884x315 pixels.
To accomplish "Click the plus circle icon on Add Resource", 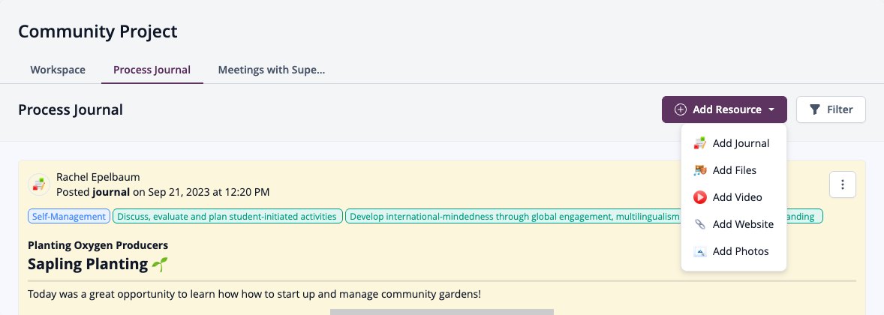I will pyautogui.click(x=681, y=109).
